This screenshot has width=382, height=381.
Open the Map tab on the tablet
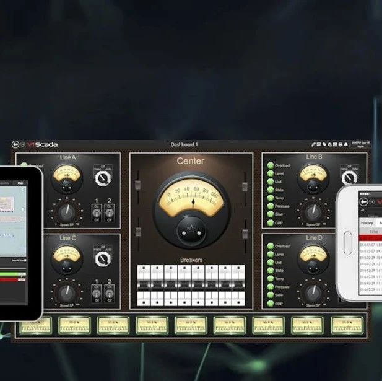tap(20, 183)
